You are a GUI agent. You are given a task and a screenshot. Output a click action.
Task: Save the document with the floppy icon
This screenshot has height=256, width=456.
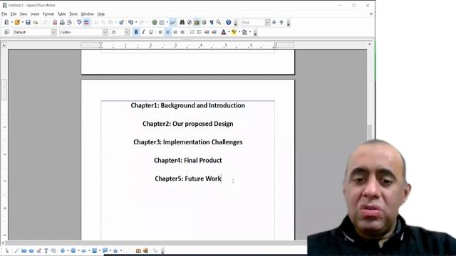tap(28, 22)
